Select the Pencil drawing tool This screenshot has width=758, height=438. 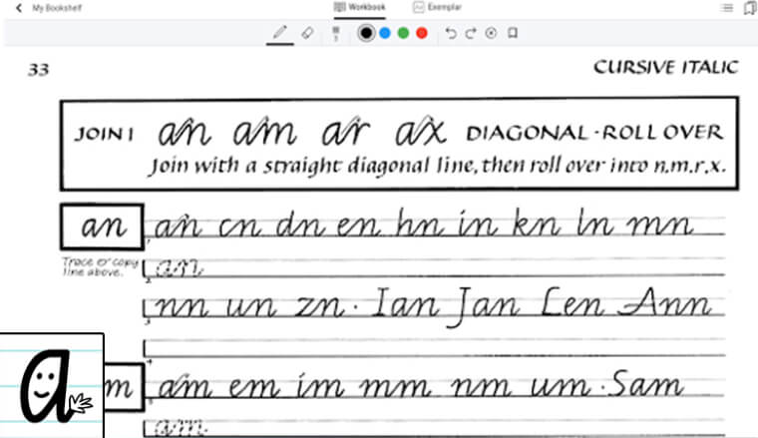point(279,33)
